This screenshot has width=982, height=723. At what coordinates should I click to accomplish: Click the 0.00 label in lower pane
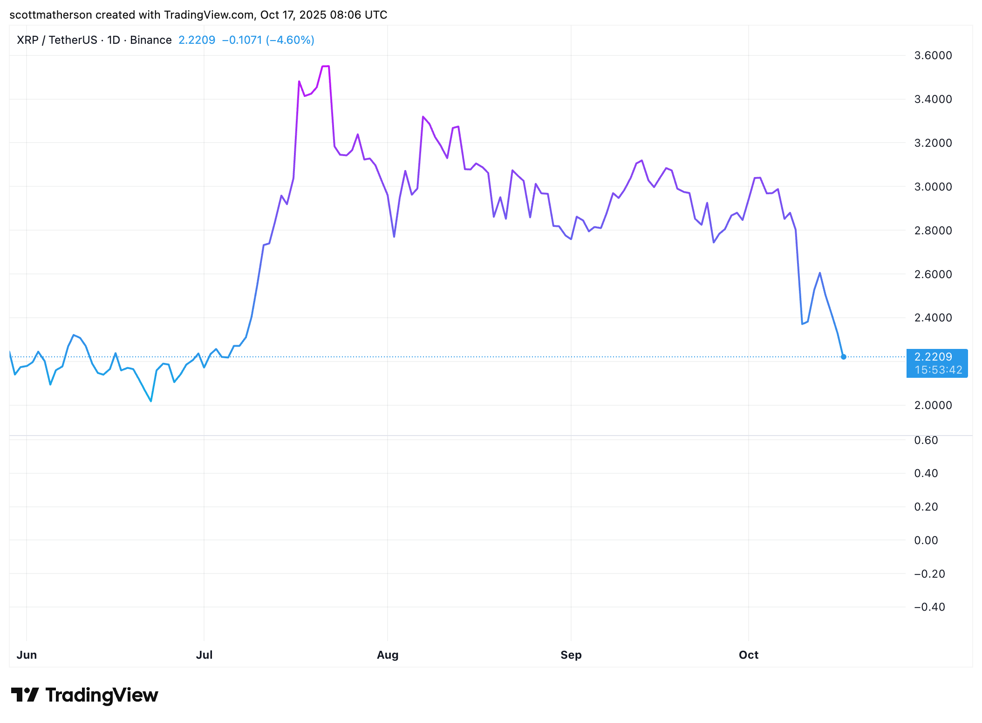click(x=926, y=540)
